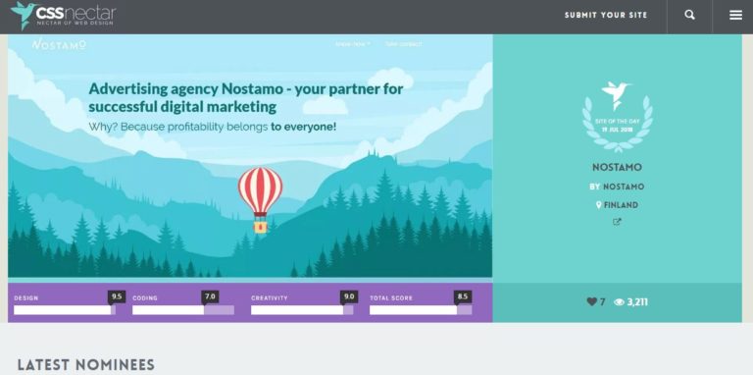Click the Creativity 9.0 score bar
Image resolution: width=753 pixels, height=375 pixels.
302,310
